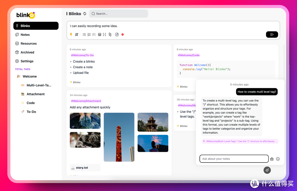Image resolution: width=297 pixels, height=191 pixels.
Task: Select the Attachment tag in sidebar
Action: pyautogui.click(x=35, y=94)
